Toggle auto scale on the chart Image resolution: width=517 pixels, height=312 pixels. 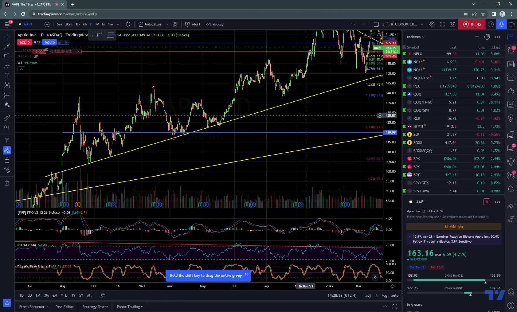point(395,295)
